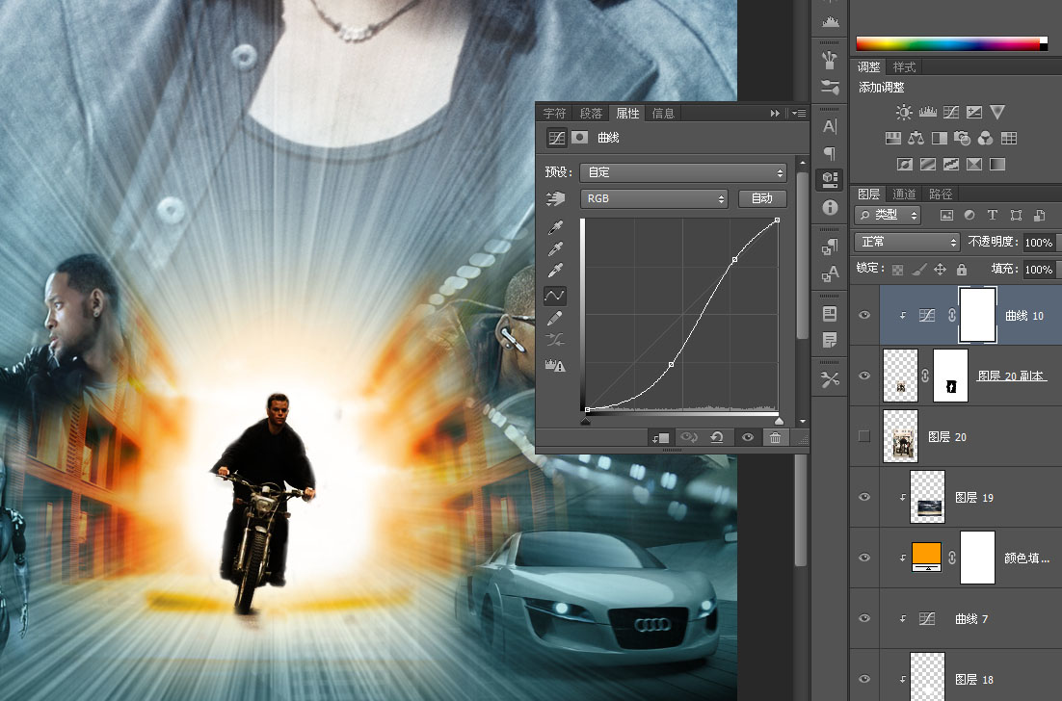Screen dimensions: 1062x701
Task: Open the Character panel icon in dock
Action: [830, 126]
